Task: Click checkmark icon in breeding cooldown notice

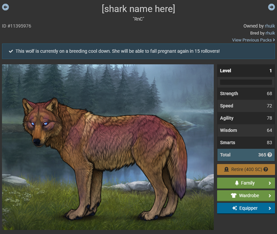Action: pos(11,51)
